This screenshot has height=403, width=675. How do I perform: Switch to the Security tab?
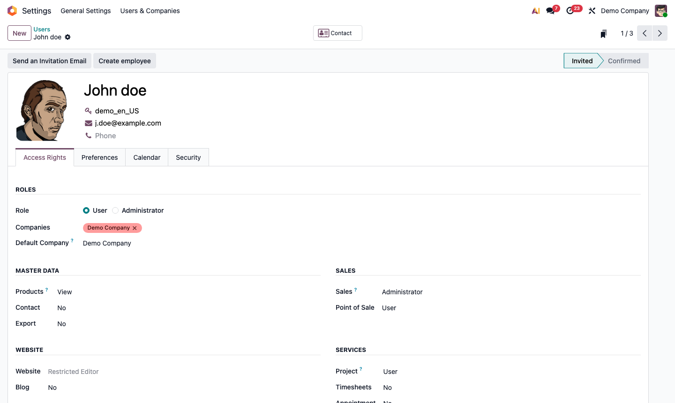(188, 157)
